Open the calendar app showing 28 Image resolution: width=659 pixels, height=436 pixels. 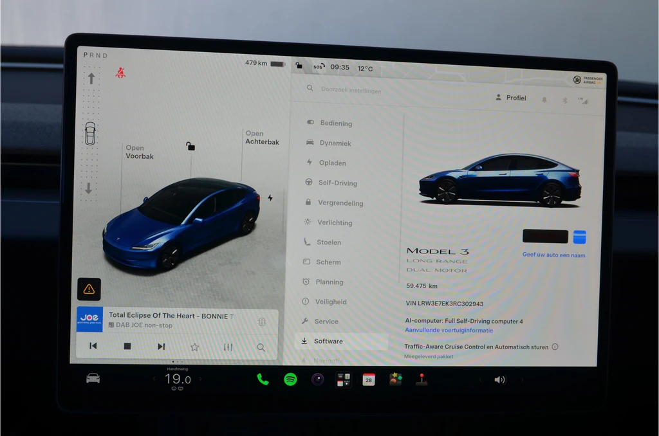[369, 379]
